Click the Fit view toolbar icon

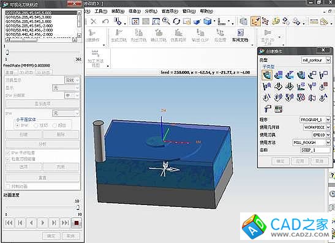tap(135, 21)
